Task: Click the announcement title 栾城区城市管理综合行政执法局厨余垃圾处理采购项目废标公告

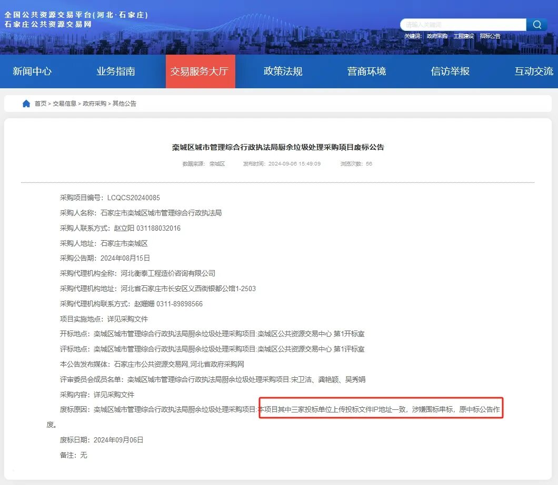Action: pos(278,147)
